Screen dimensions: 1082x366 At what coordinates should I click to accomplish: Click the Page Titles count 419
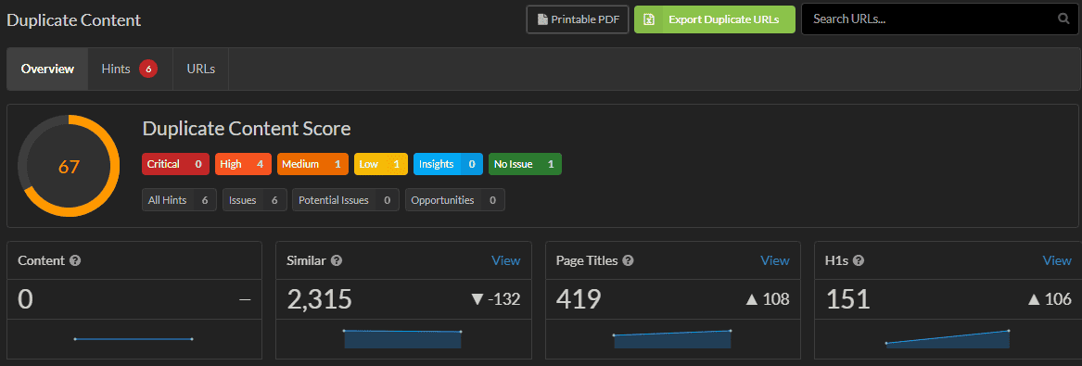click(579, 299)
